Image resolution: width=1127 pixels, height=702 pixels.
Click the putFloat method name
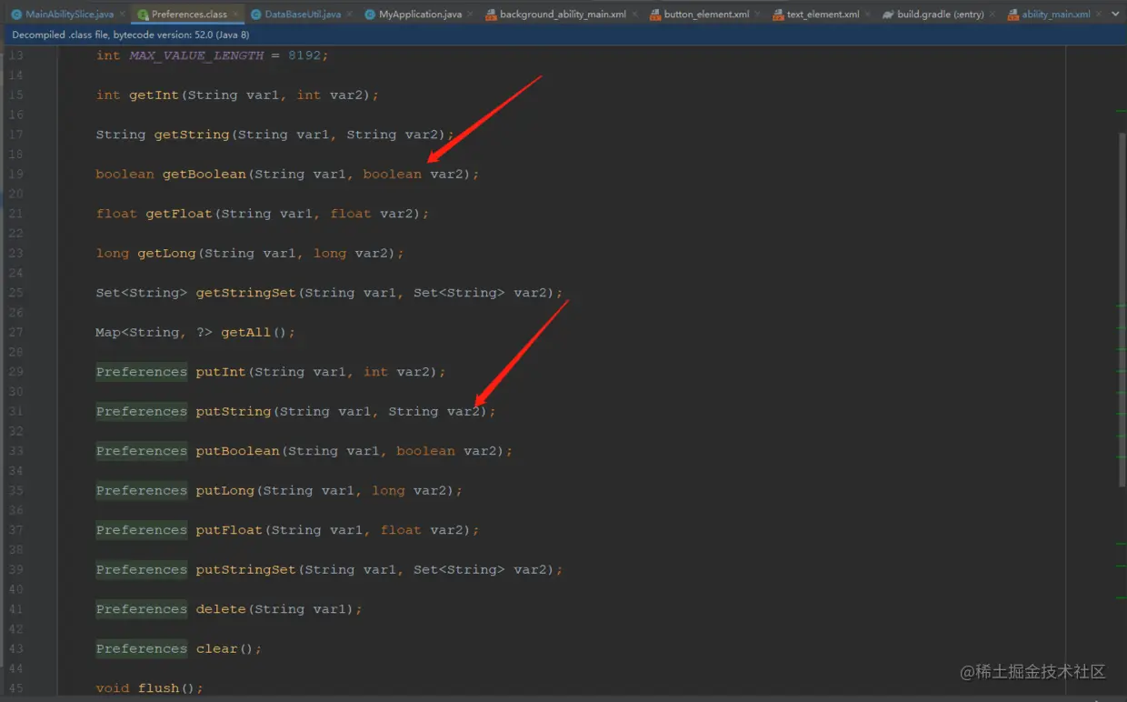(x=229, y=530)
